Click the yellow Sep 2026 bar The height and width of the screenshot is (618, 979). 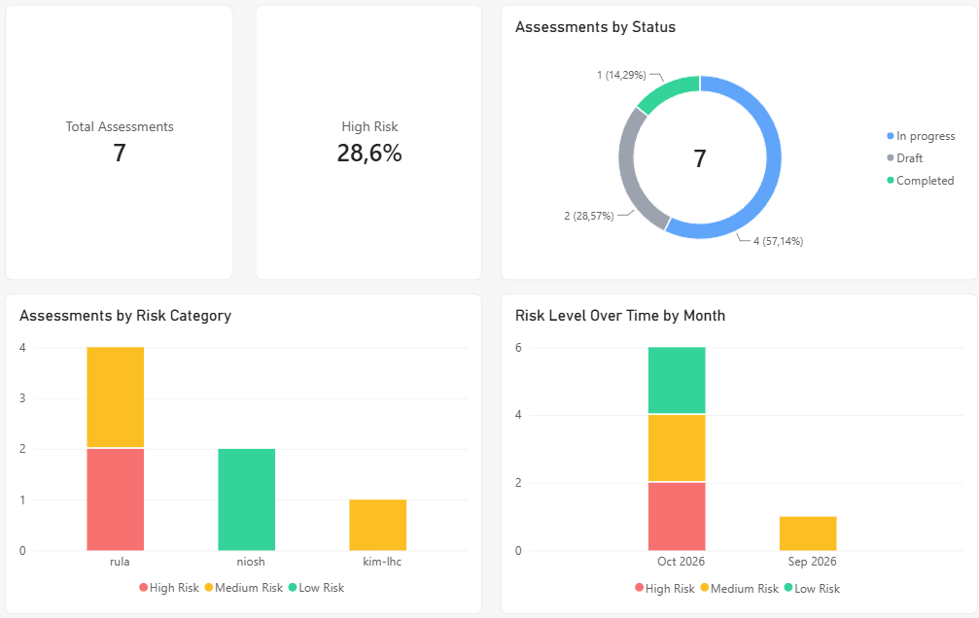tap(808, 533)
